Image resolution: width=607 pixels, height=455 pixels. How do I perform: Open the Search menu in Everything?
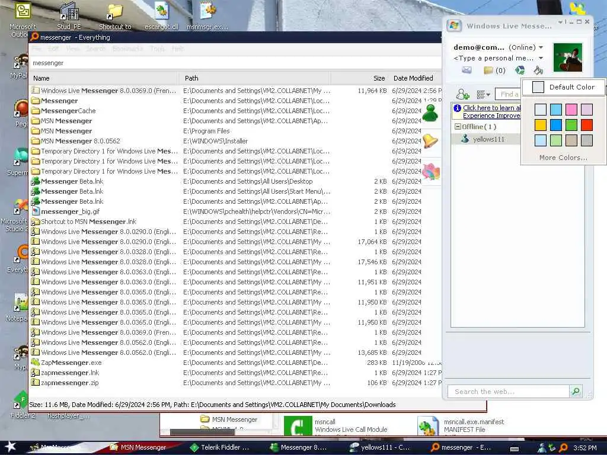[x=95, y=49]
